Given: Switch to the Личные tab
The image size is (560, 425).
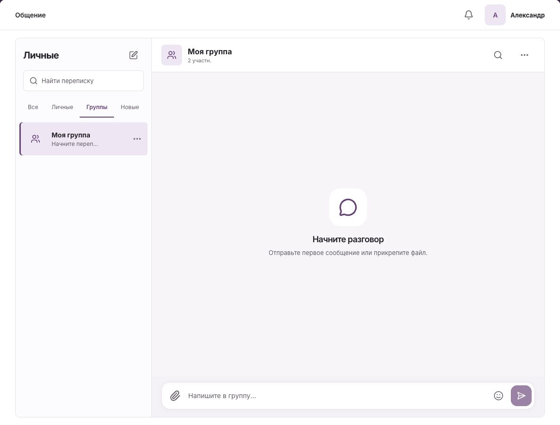Looking at the screenshot, I should pos(62,107).
